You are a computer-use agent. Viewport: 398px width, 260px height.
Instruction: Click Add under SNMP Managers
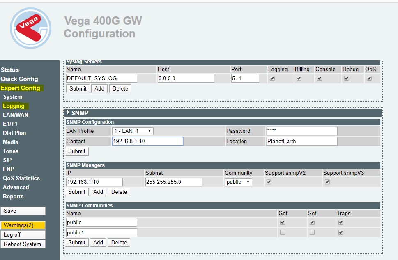pyautogui.click(x=98, y=192)
